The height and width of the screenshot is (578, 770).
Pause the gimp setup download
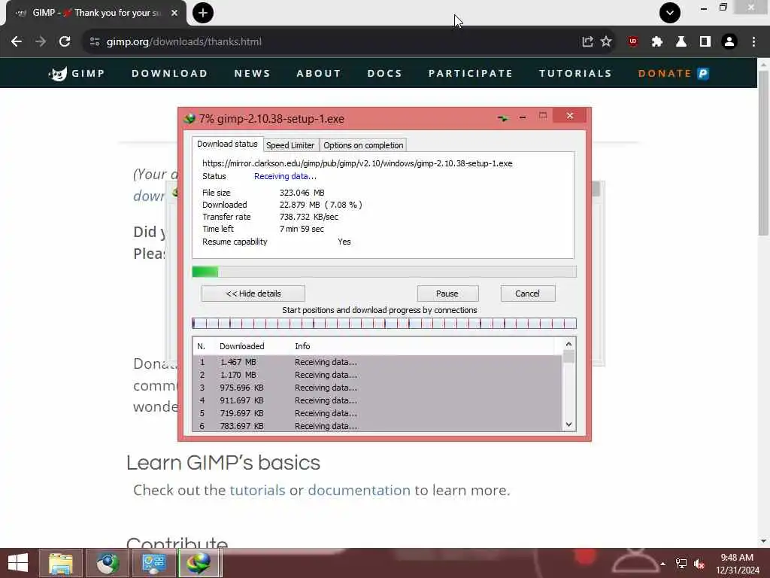coord(447,294)
